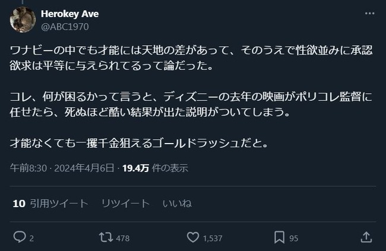Viewport: 386px width, 251px height.
Task: Click the reply count number 2
Action: pyautogui.click(x=31, y=238)
